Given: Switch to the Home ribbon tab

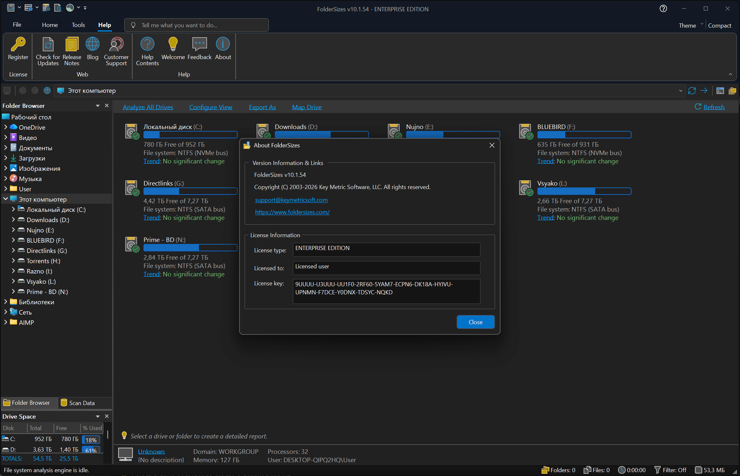Looking at the screenshot, I should (x=50, y=25).
